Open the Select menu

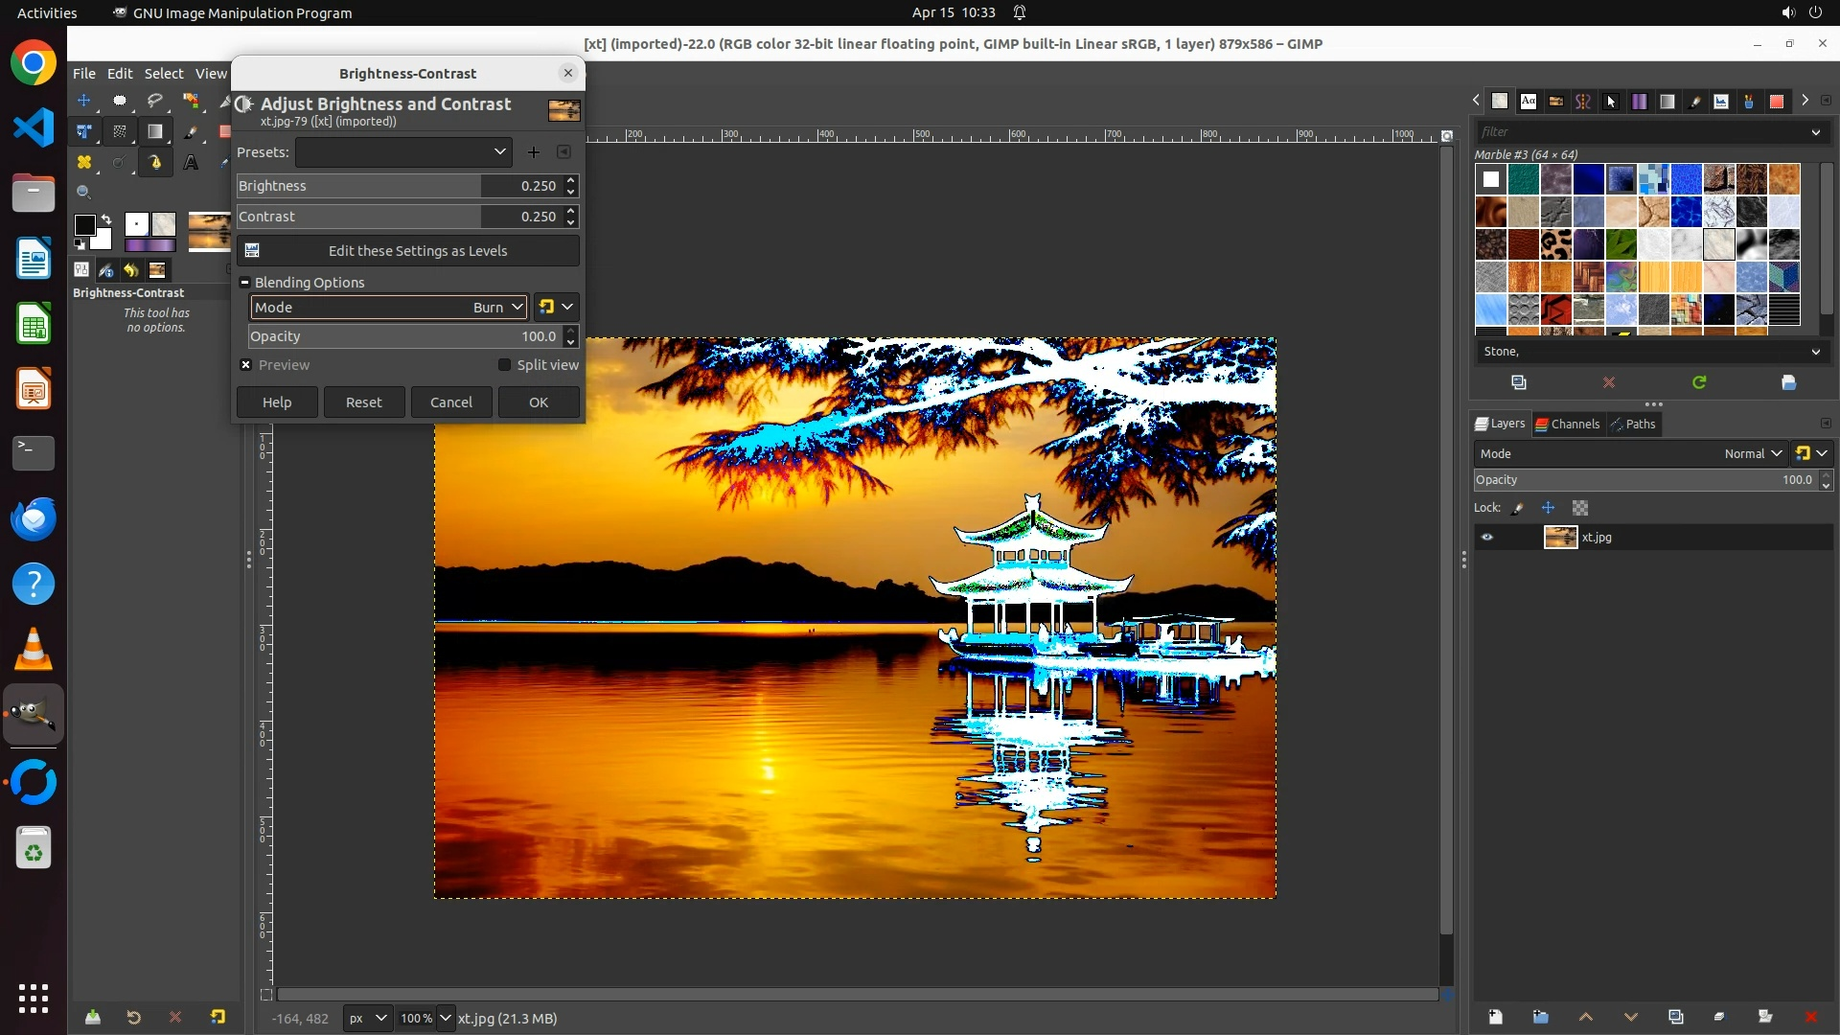(164, 74)
